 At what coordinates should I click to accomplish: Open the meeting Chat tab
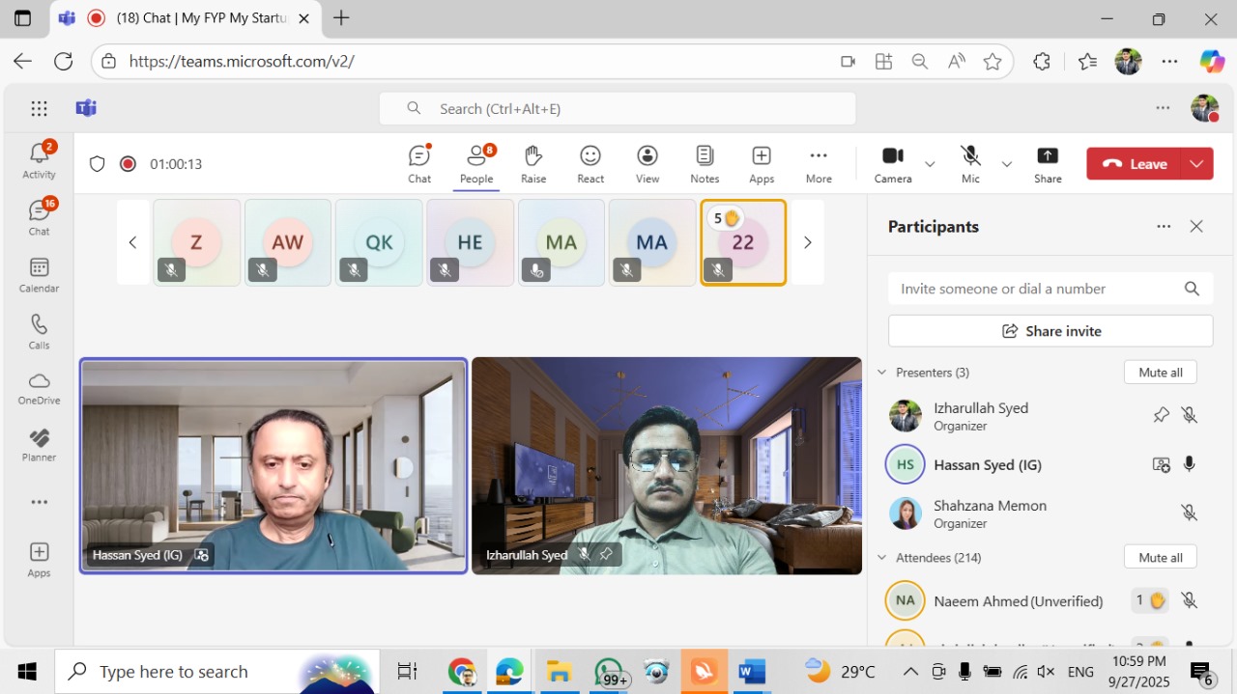[419, 163]
